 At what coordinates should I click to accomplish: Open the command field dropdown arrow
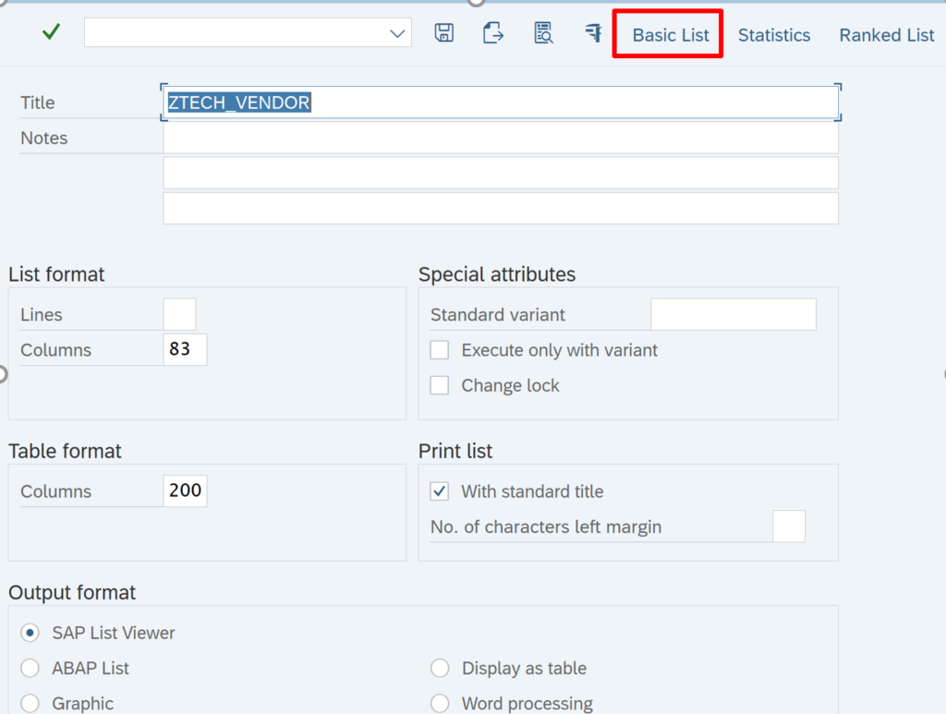pyautogui.click(x=397, y=31)
